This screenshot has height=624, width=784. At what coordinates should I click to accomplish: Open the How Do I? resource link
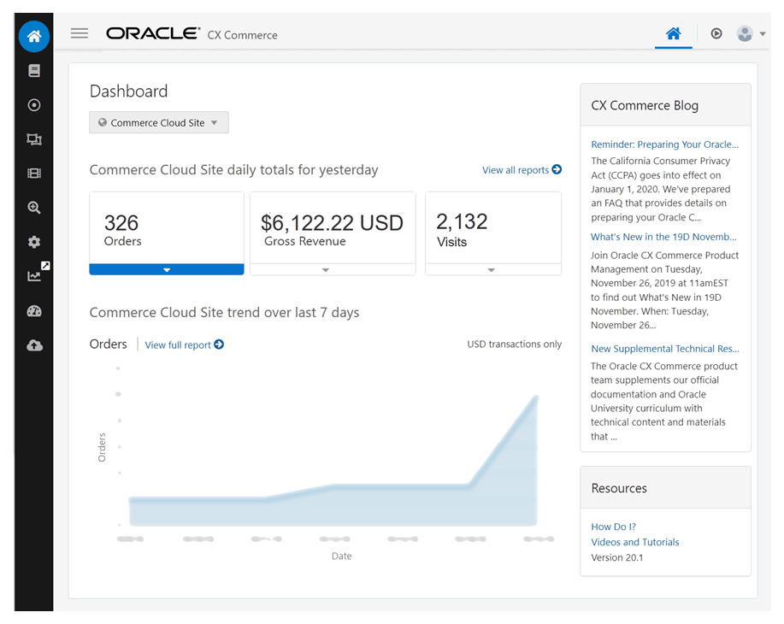pos(612,527)
